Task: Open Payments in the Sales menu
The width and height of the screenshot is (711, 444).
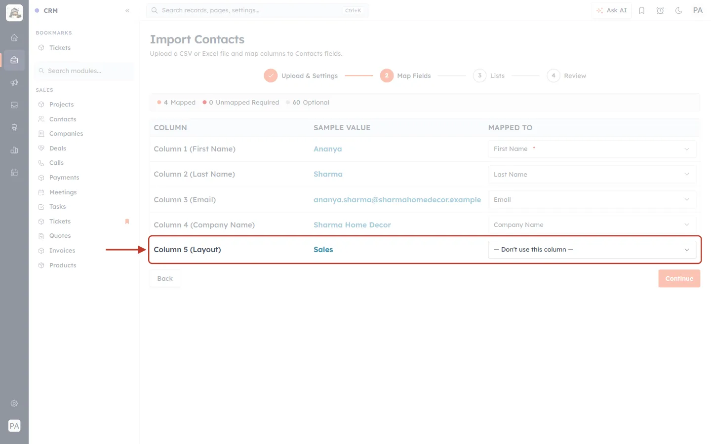Action: coord(64,178)
